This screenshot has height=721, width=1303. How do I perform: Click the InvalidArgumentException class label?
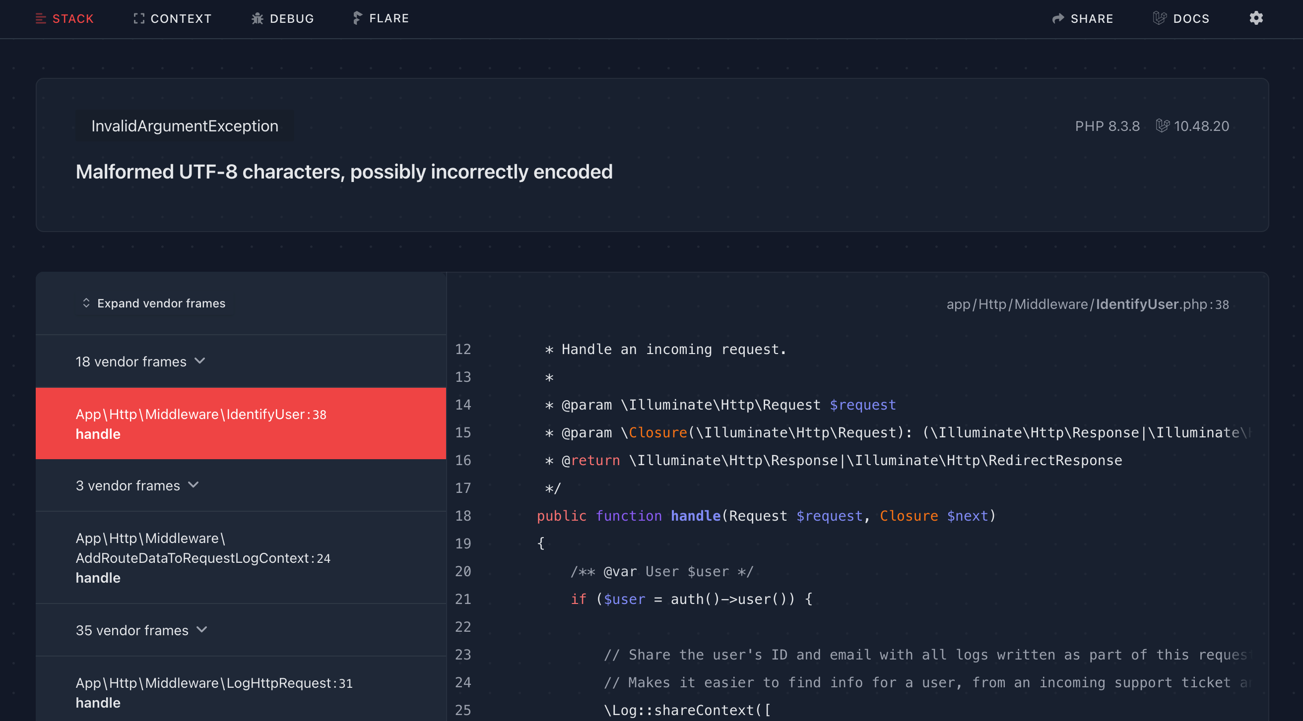[185, 126]
